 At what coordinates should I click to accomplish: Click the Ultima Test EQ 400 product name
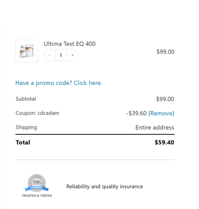pos(70,44)
